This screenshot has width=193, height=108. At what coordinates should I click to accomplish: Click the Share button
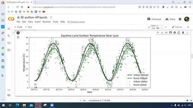coord(170,19)
